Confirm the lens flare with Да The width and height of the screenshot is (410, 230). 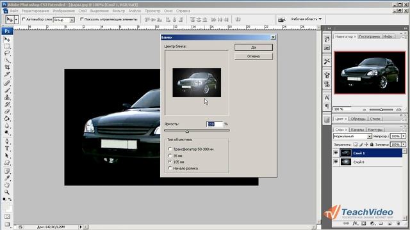click(x=254, y=47)
